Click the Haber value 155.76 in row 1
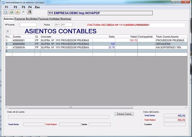Viewport: 192px width, 137px height. (126, 40)
